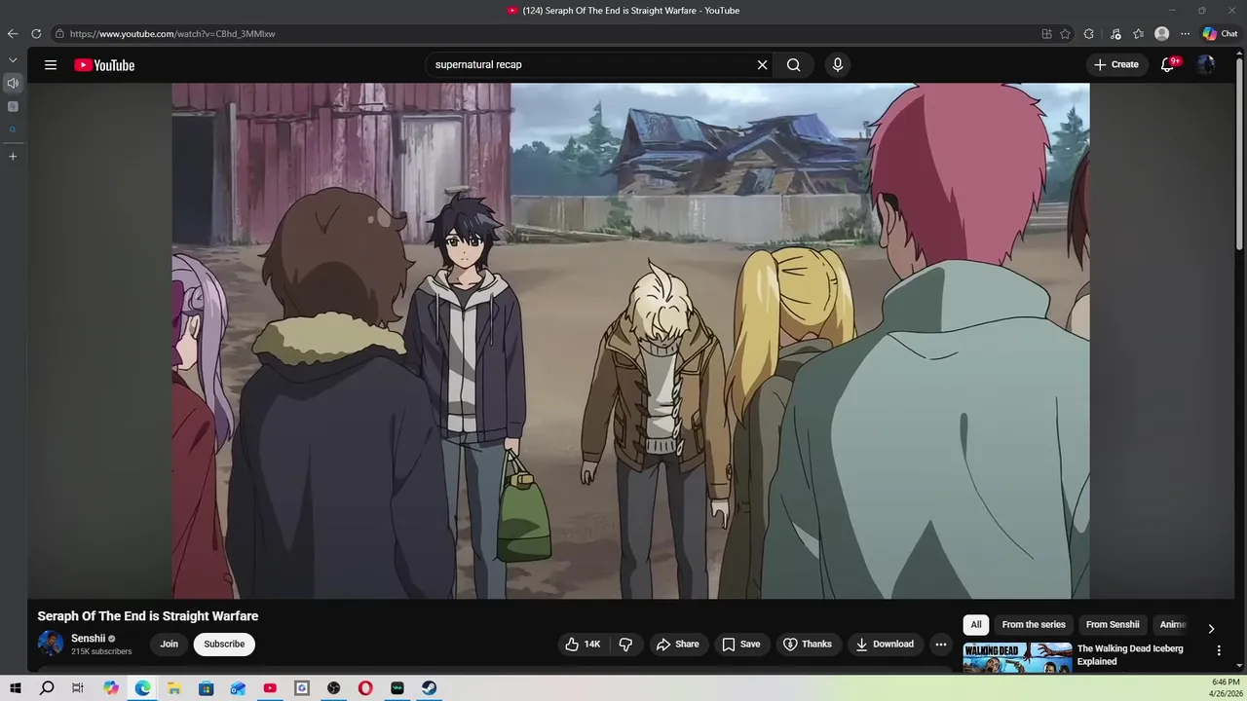Open the YouTube guide hamburger menu
The width and height of the screenshot is (1247, 701).
(x=51, y=65)
